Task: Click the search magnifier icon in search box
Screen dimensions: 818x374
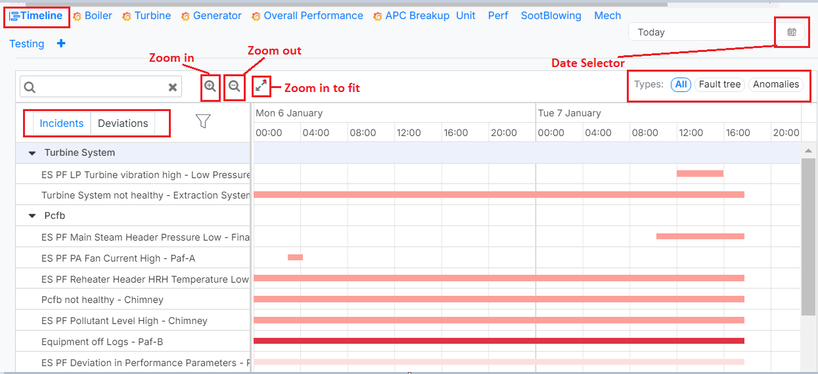Action: (30, 87)
